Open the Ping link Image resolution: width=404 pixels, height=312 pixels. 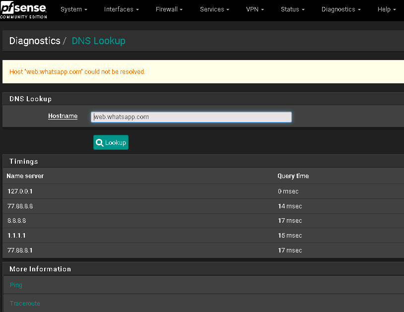click(16, 285)
